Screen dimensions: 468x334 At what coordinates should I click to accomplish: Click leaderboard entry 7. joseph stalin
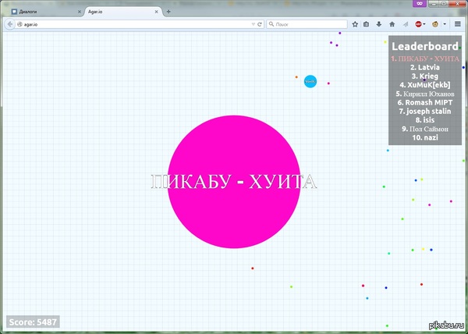[425, 112]
